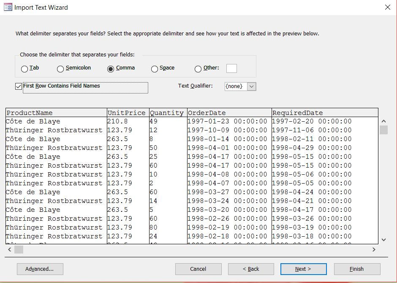Click the vertical scrollbar thumb
This screenshot has width=397, height=283.
coord(383,130)
